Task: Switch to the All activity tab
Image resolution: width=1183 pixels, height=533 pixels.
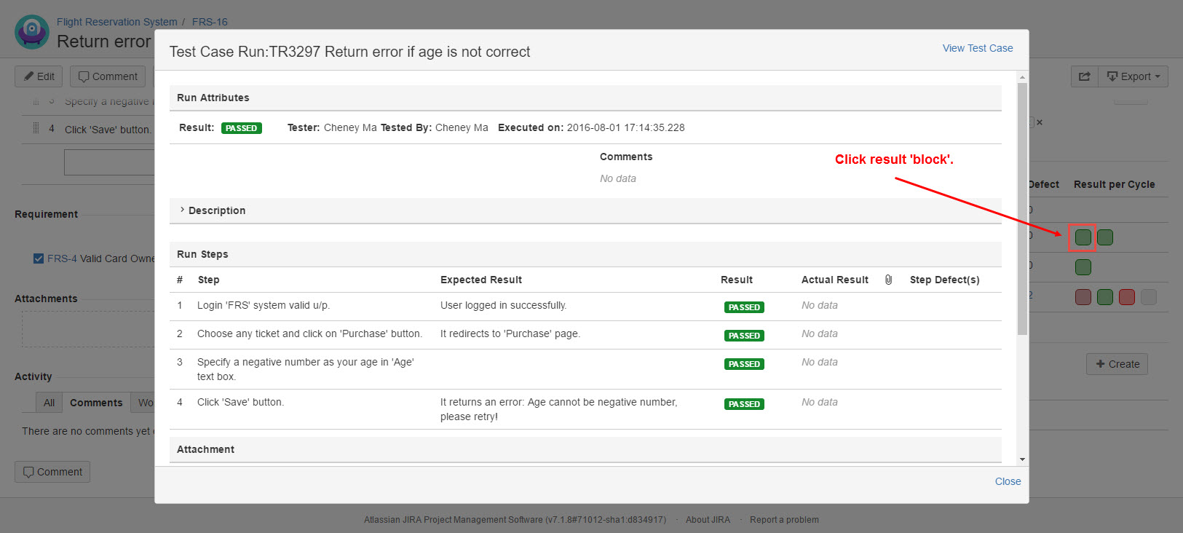Action: tap(49, 403)
